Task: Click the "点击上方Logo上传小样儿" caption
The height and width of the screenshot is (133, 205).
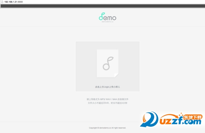Action: [x=107, y=87]
